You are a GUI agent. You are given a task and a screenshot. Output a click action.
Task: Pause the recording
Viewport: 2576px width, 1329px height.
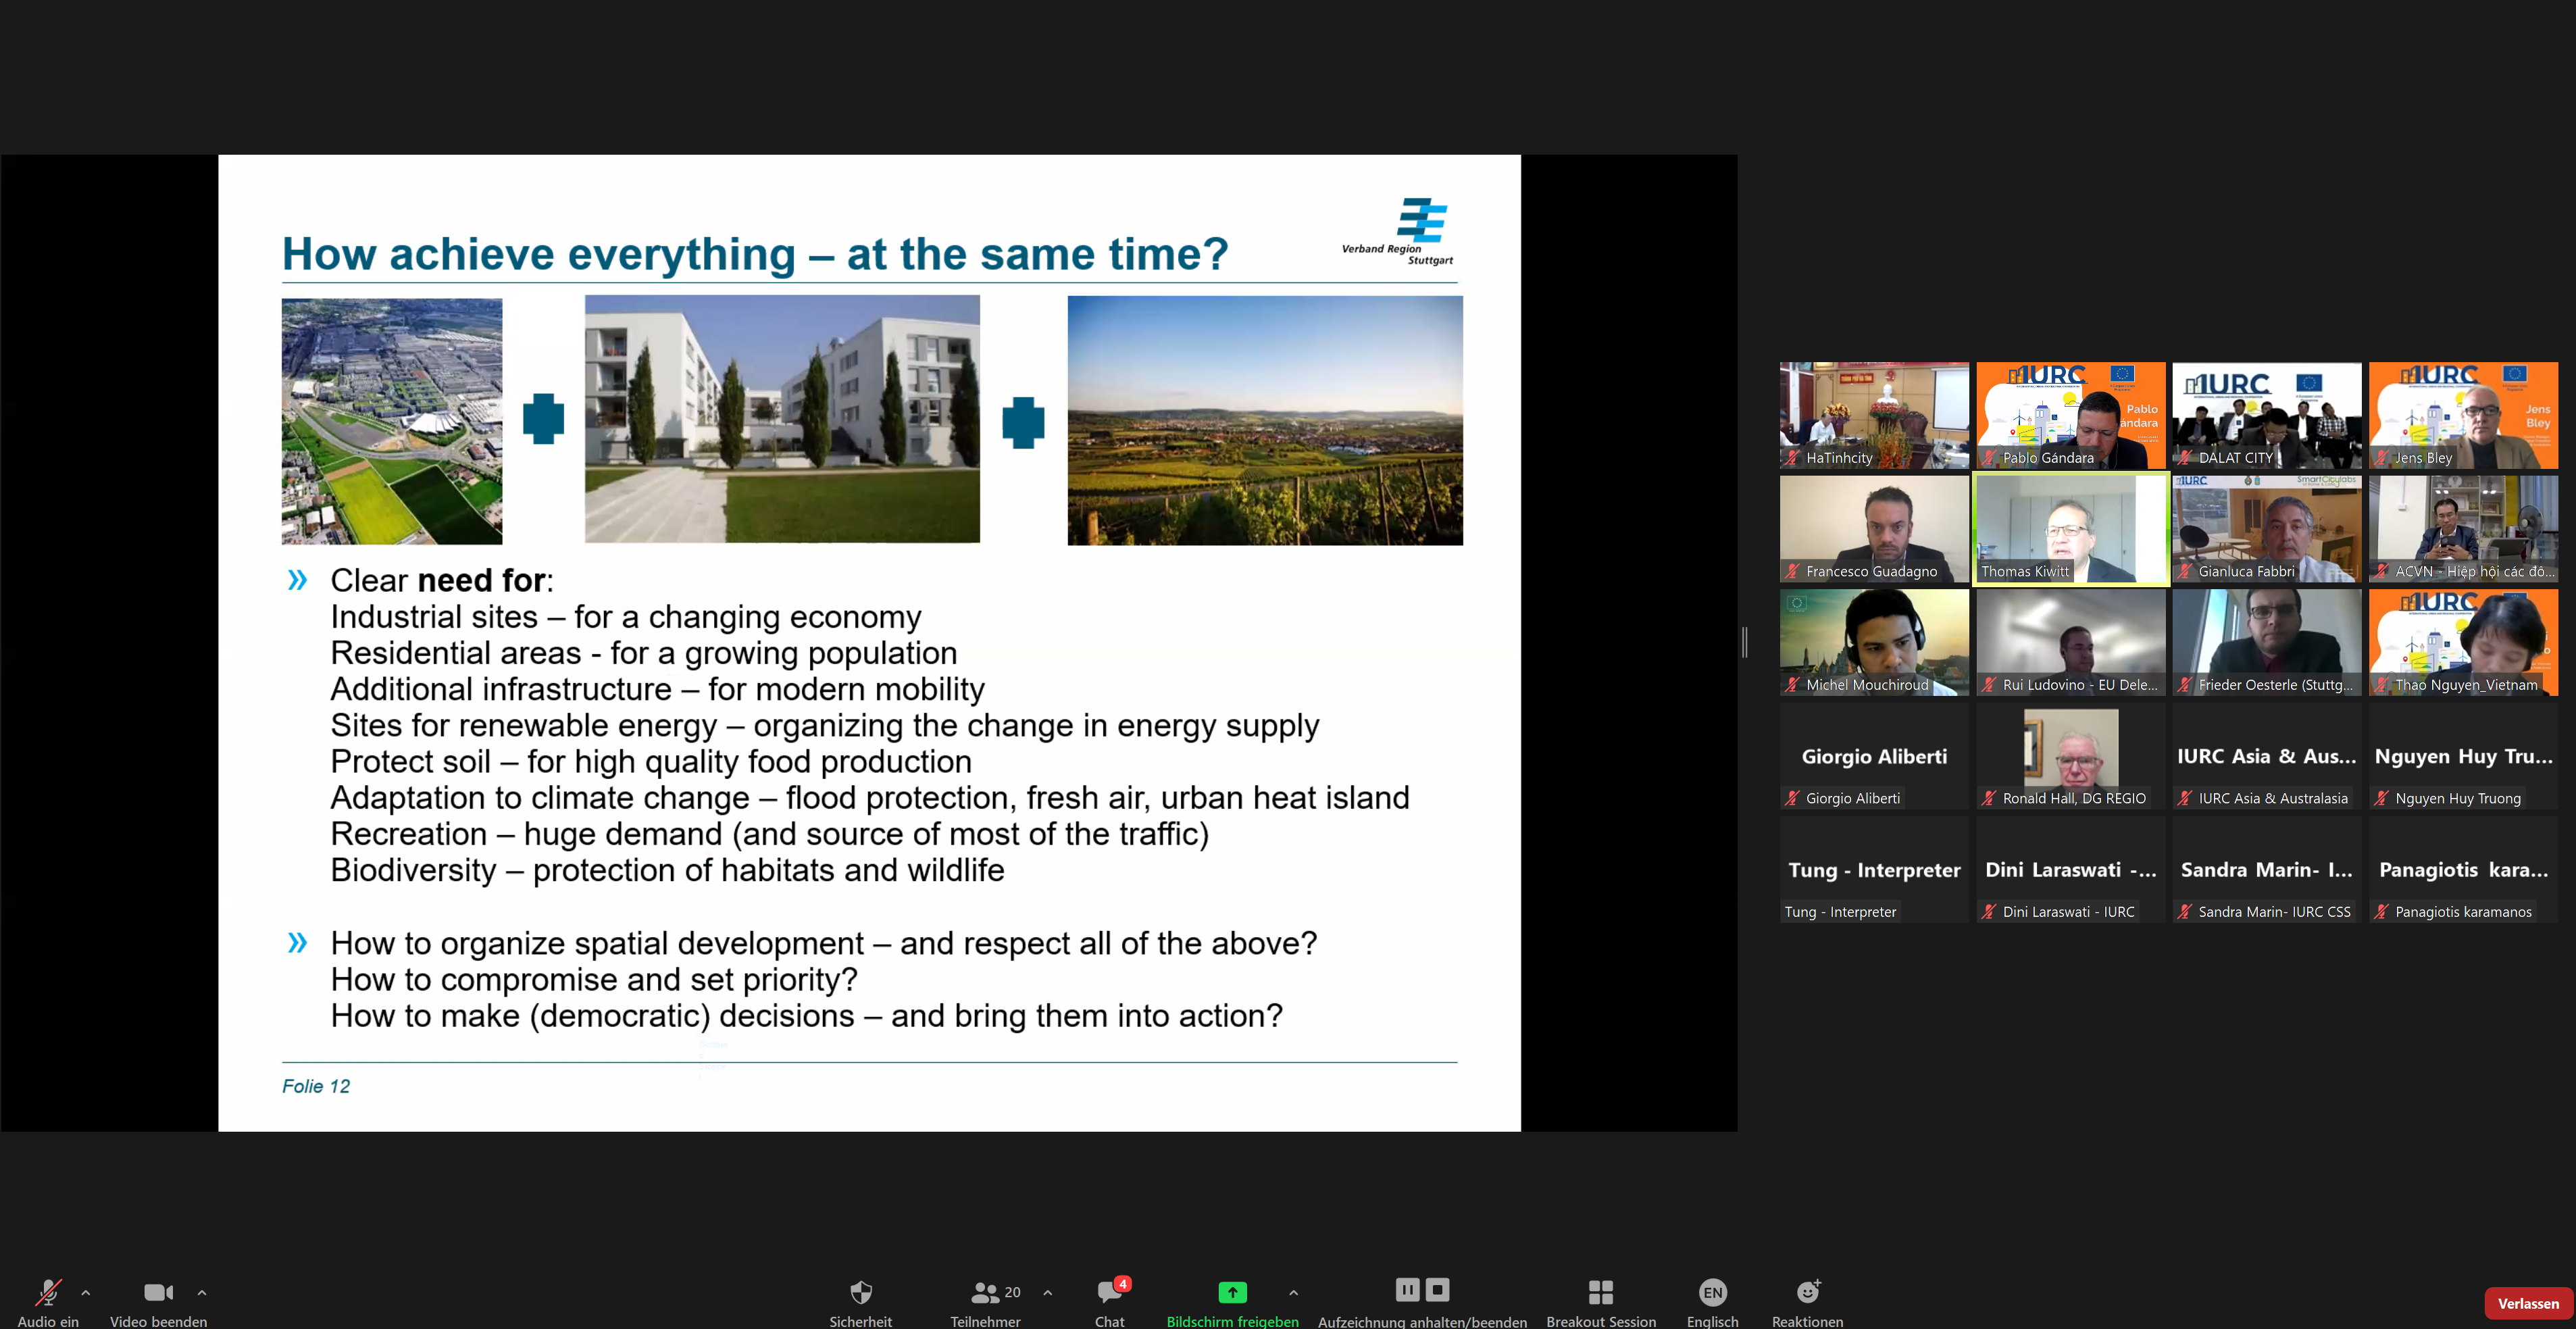point(1407,1289)
